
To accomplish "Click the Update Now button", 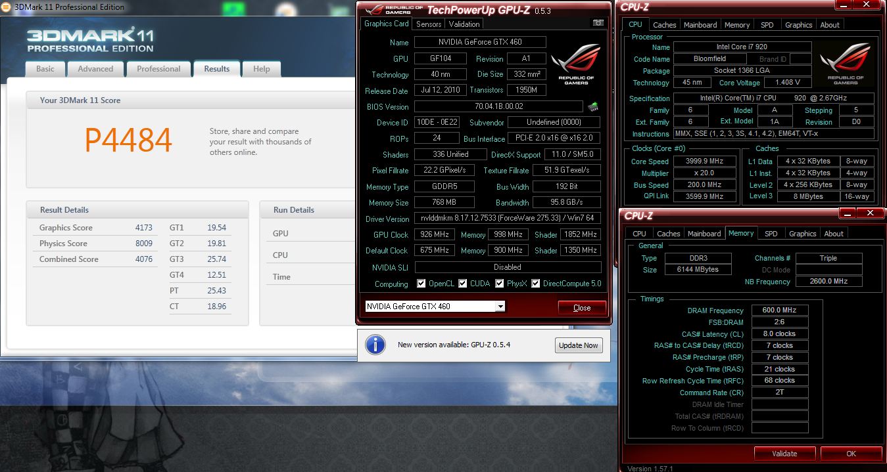I will pos(579,345).
